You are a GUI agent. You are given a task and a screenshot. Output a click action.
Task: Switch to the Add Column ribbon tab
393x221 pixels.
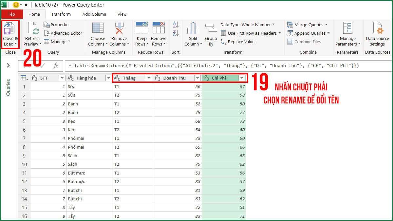(94, 14)
